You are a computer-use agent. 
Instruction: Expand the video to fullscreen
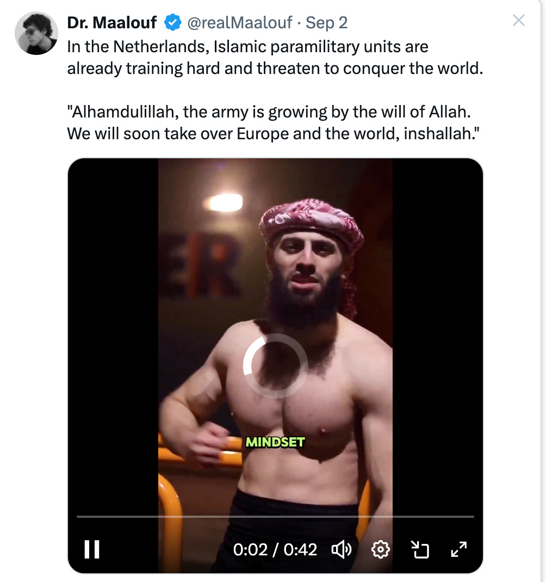[459, 549]
